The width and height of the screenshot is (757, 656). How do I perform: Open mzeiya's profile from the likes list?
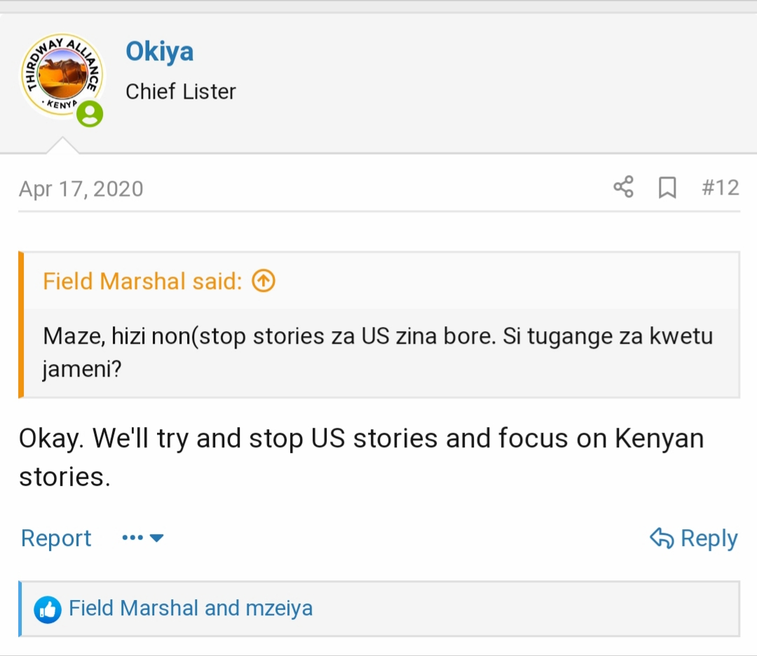pyautogui.click(x=279, y=608)
